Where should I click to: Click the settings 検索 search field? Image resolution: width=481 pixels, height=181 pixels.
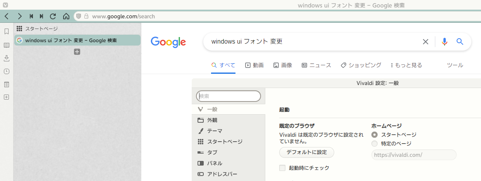coord(228,96)
